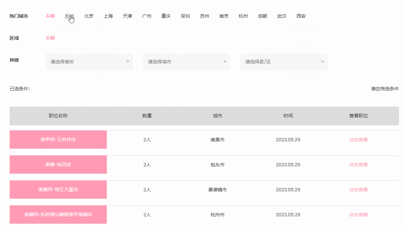Image resolution: width=404 pixels, height=230 pixels.
Task: Click the 美睫师-地王大厦店 job title
Action: tap(58, 189)
